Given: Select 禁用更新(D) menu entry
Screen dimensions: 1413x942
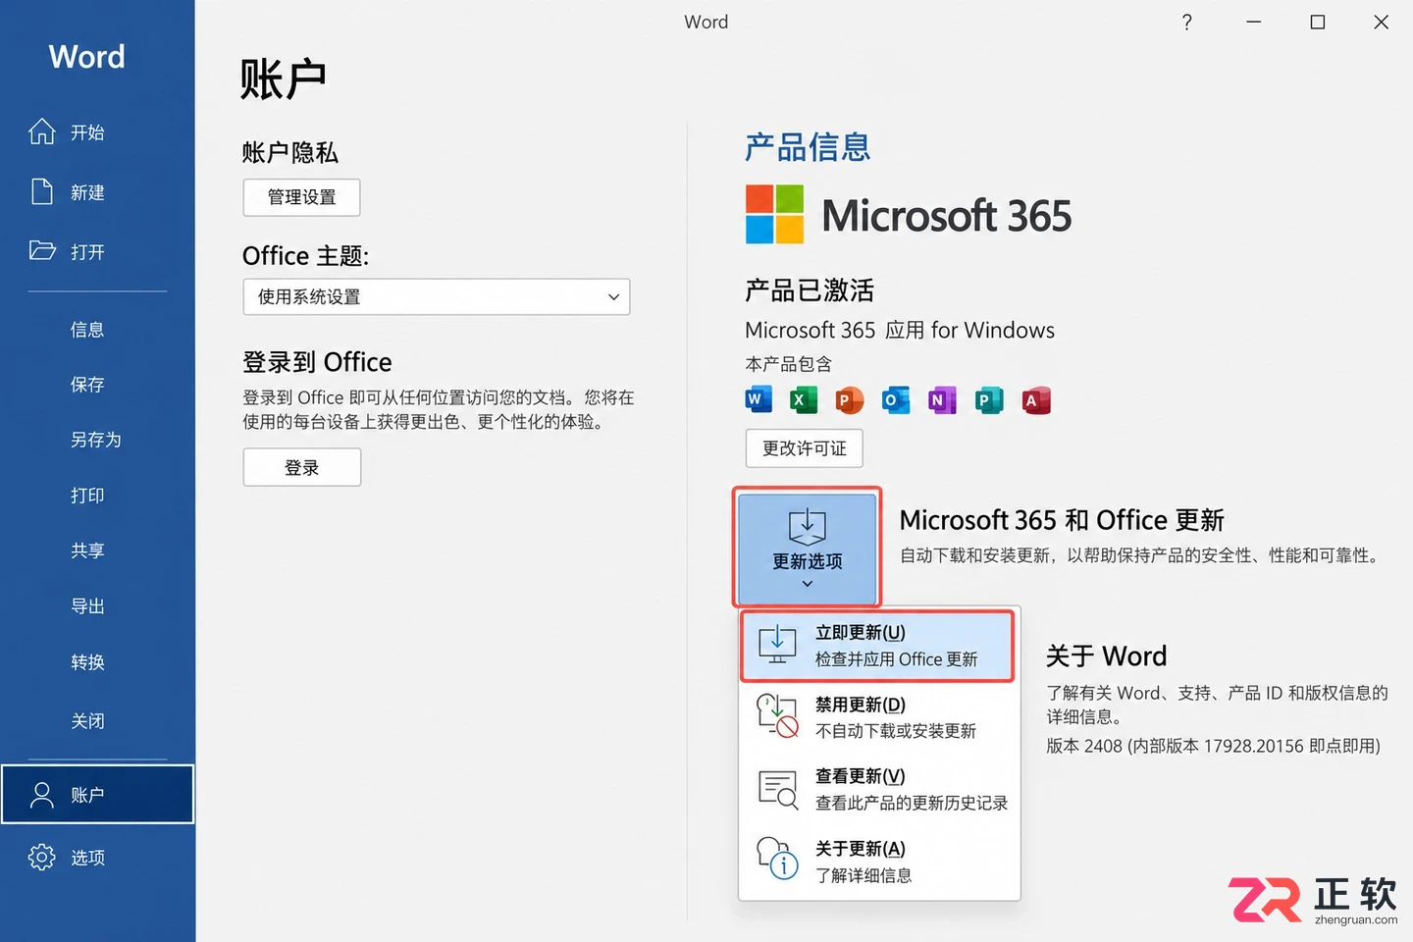Looking at the screenshot, I should (877, 717).
